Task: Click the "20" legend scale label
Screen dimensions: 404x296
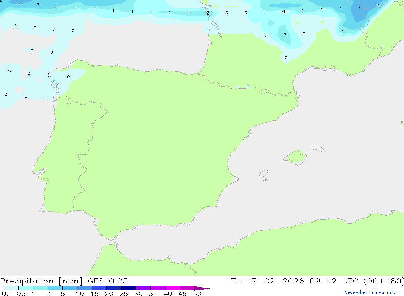Action: pyautogui.click(x=109, y=294)
